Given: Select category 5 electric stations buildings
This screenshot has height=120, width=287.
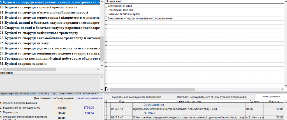Looking at the screenshot, I should click(50, 2).
